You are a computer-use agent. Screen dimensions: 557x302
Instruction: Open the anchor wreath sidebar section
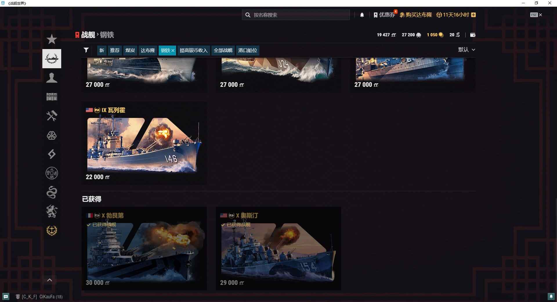click(x=51, y=230)
